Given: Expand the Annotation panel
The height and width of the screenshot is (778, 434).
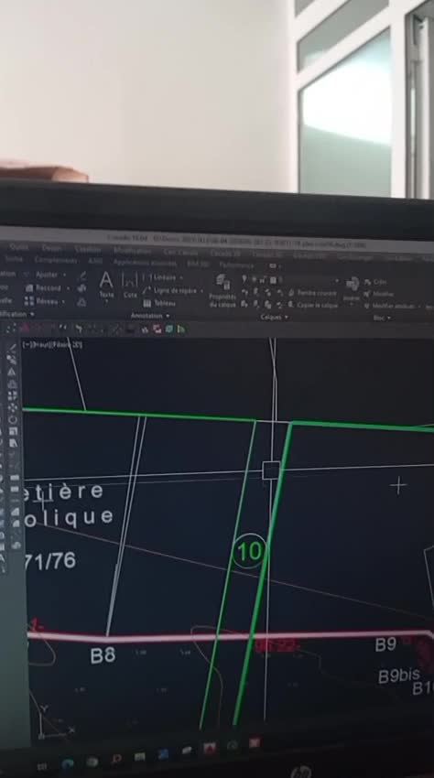Looking at the screenshot, I should (149, 316).
